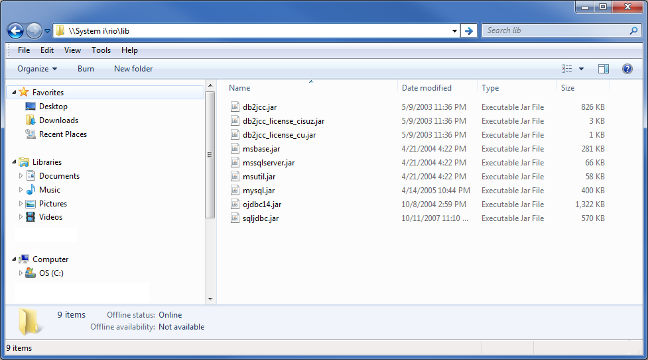Open the Organize dropdown menu
This screenshot has width=648, height=360.
coord(37,69)
